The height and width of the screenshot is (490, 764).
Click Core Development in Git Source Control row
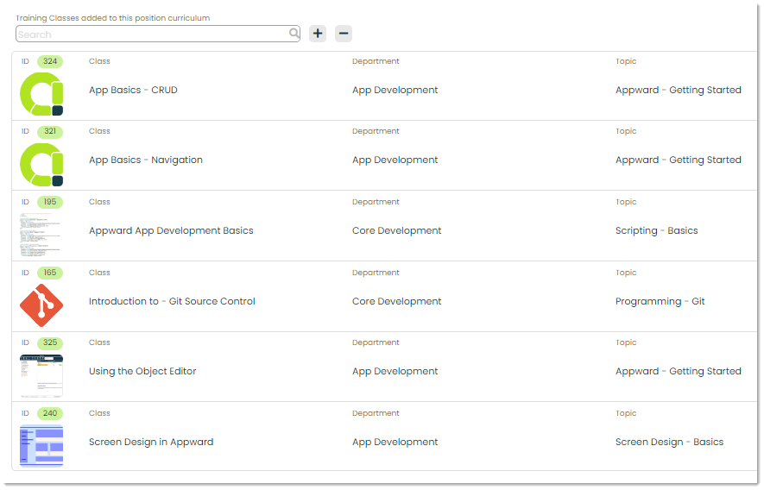click(x=396, y=301)
